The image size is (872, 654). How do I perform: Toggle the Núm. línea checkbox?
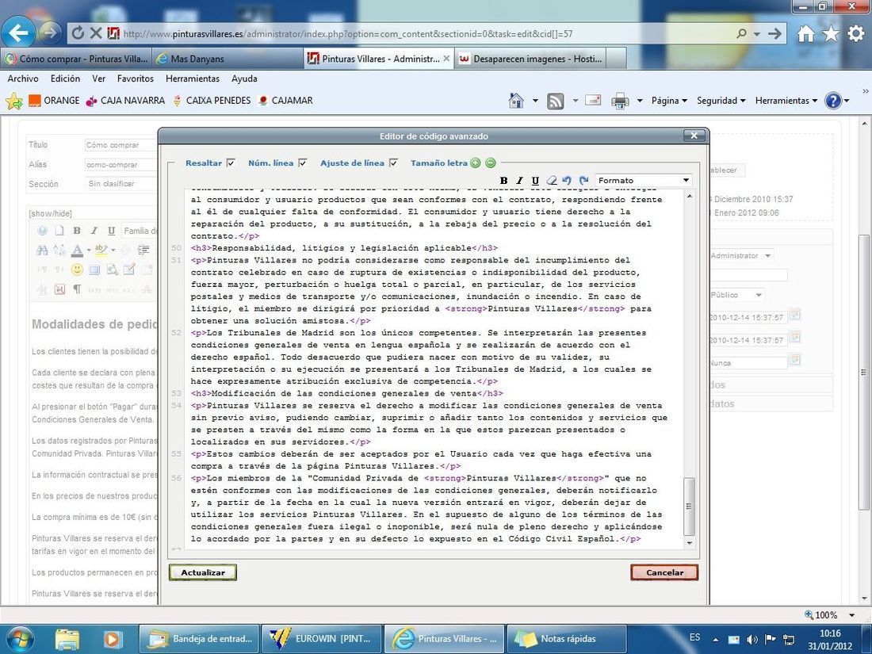(x=303, y=163)
